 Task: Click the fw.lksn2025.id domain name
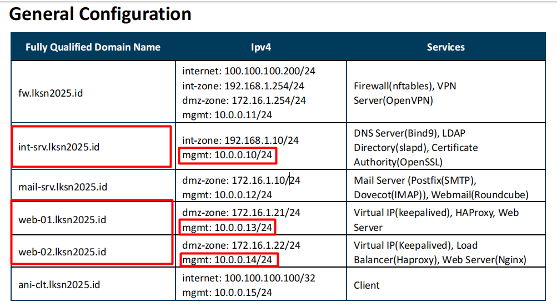(50, 93)
